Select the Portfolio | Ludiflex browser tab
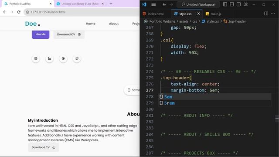 pos(28,4)
